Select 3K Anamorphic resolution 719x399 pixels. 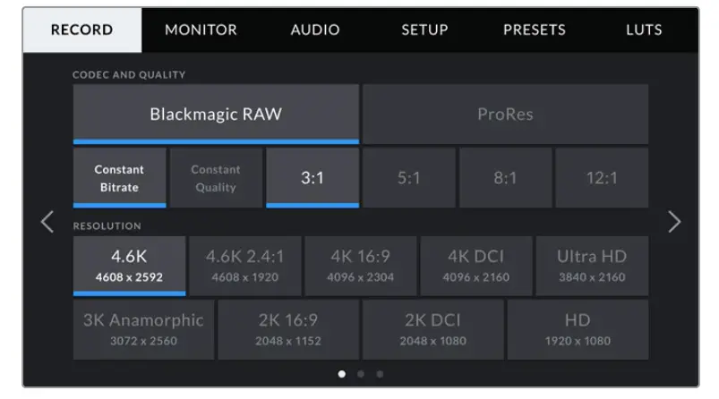pyautogui.click(x=143, y=330)
